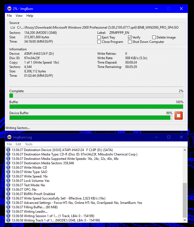Maximize the ImgBurn Log window
194x227 pixels.
pos(169,137)
